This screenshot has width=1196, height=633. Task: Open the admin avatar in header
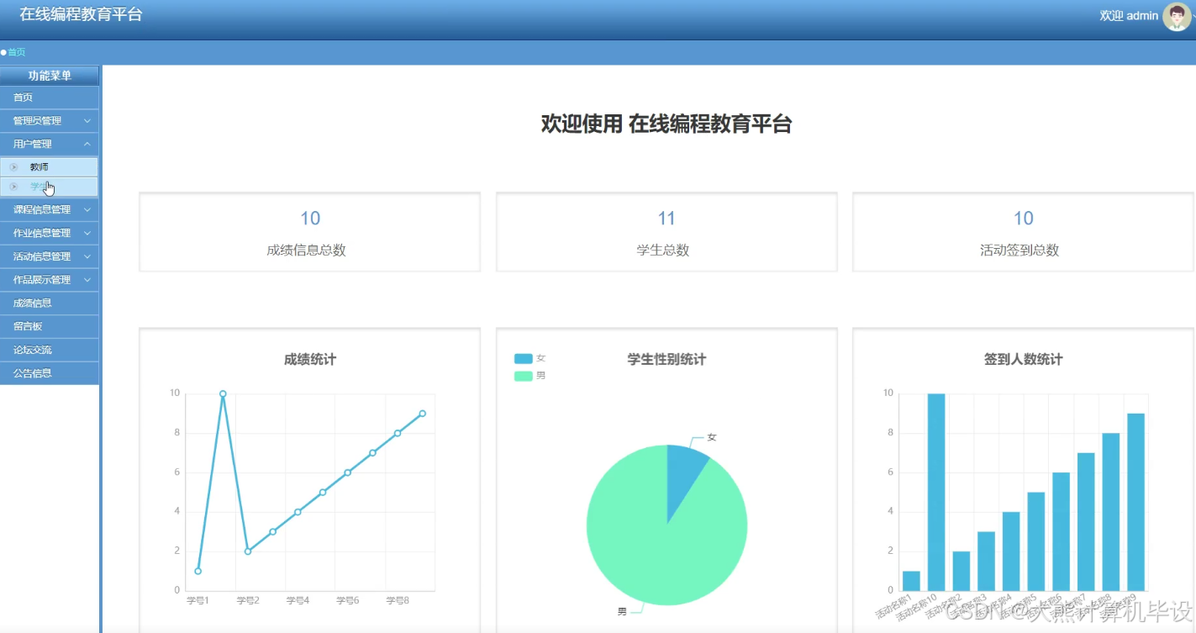(x=1177, y=16)
